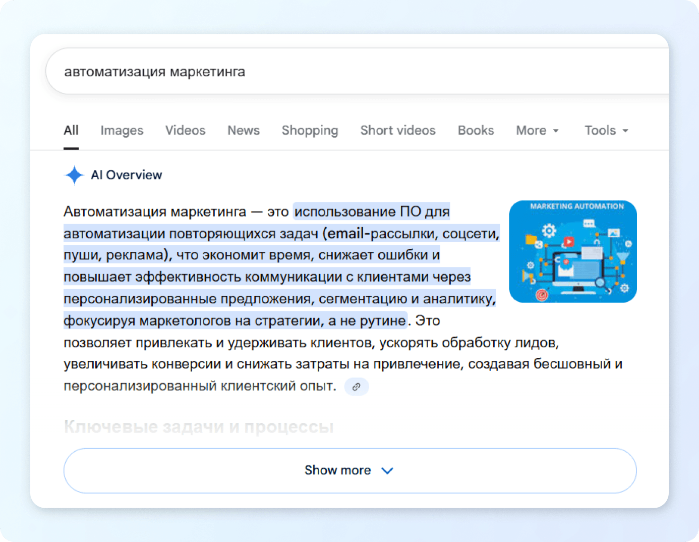Viewport: 699px width, 542px height.
Task: Click the AI Overview sparkle icon
Action: pos(74,175)
